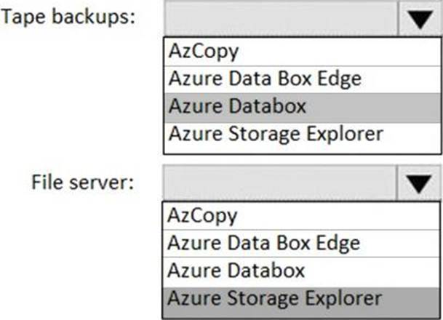Image resolution: width=443 pixels, height=320 pixels.
Task: Click the first entry in the upper list
Action: pos(303,52)
